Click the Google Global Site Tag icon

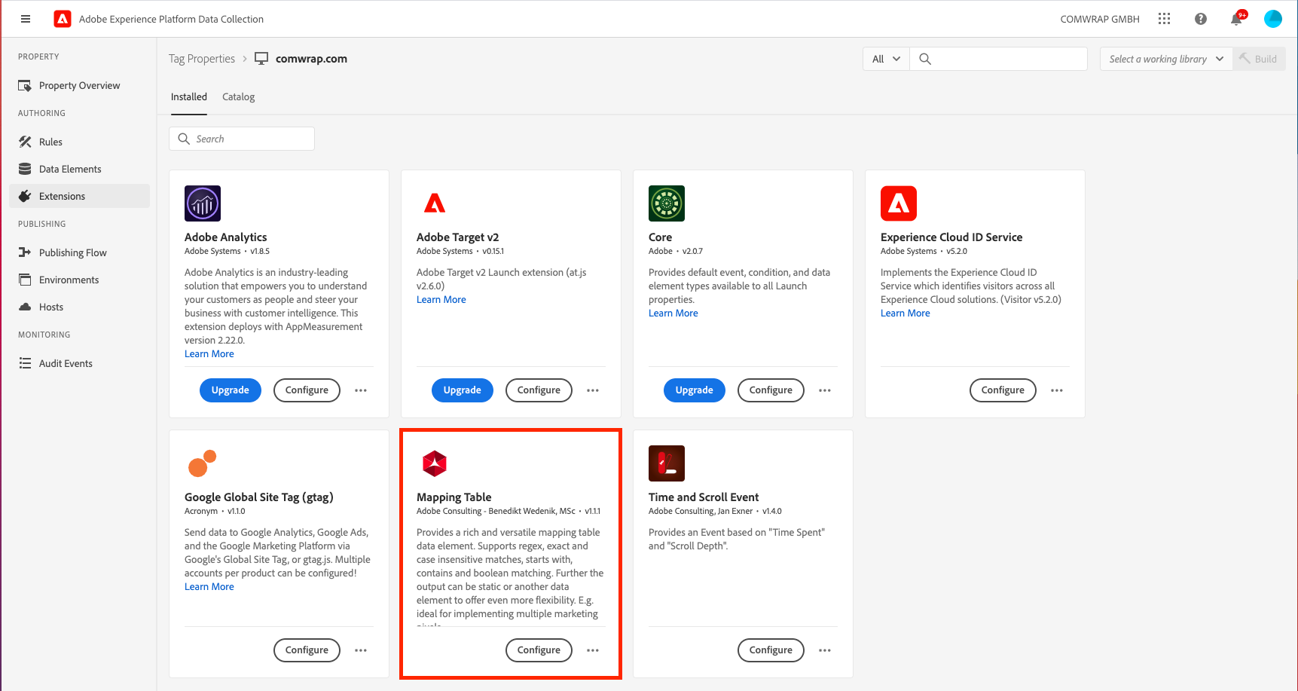[202, 463]
